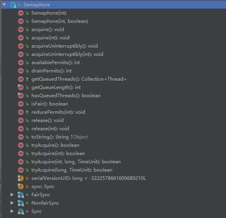Click the FairSync class icon

click(20, 195)
